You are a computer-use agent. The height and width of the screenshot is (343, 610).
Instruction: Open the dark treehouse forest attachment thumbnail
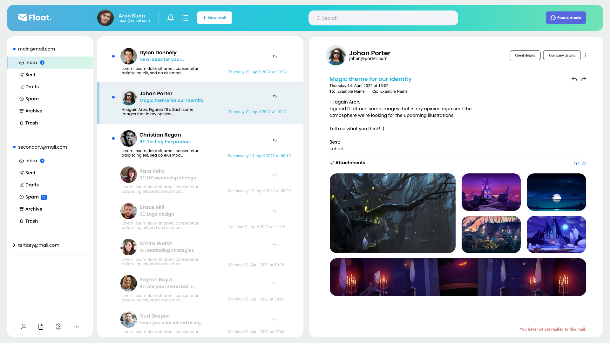coord(392,213)
